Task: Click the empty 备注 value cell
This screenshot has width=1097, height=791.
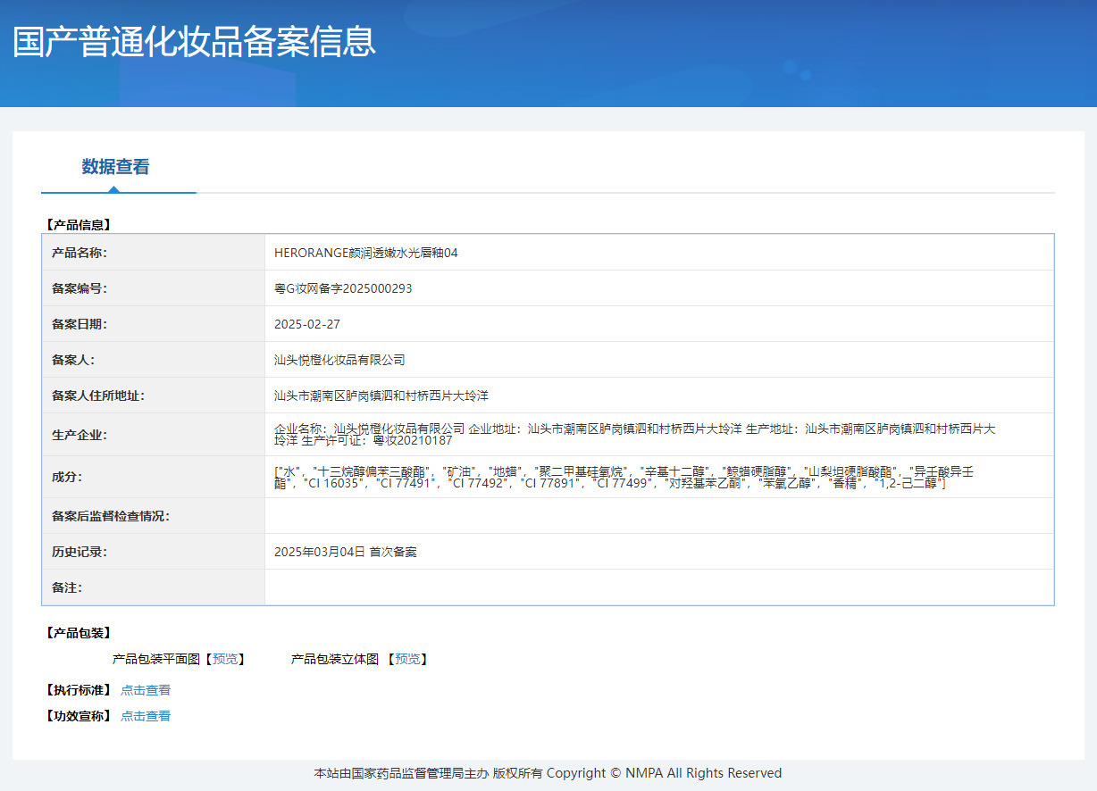Action: (658, 587)
